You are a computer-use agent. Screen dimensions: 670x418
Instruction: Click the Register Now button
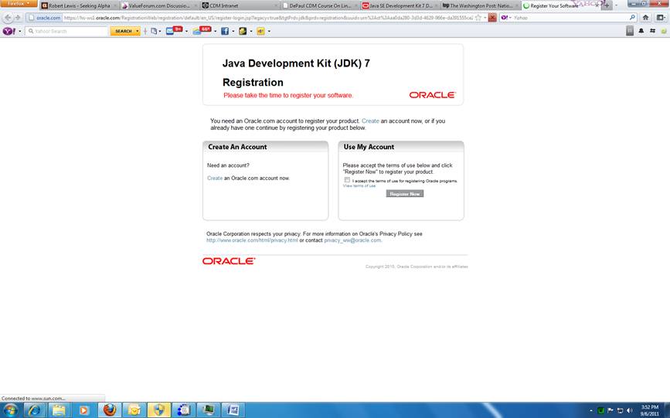click(405, 194)
